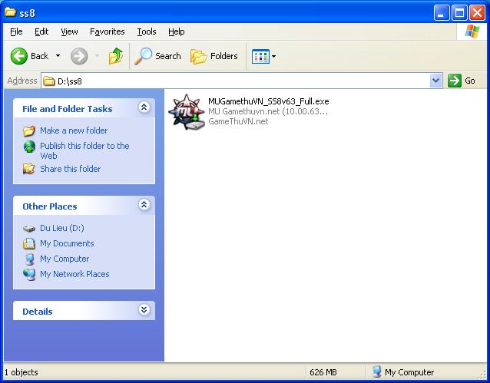Open the Help menu
Image resolution: width=490 pixels, height=383 pixels.
(x=176, y=31)
